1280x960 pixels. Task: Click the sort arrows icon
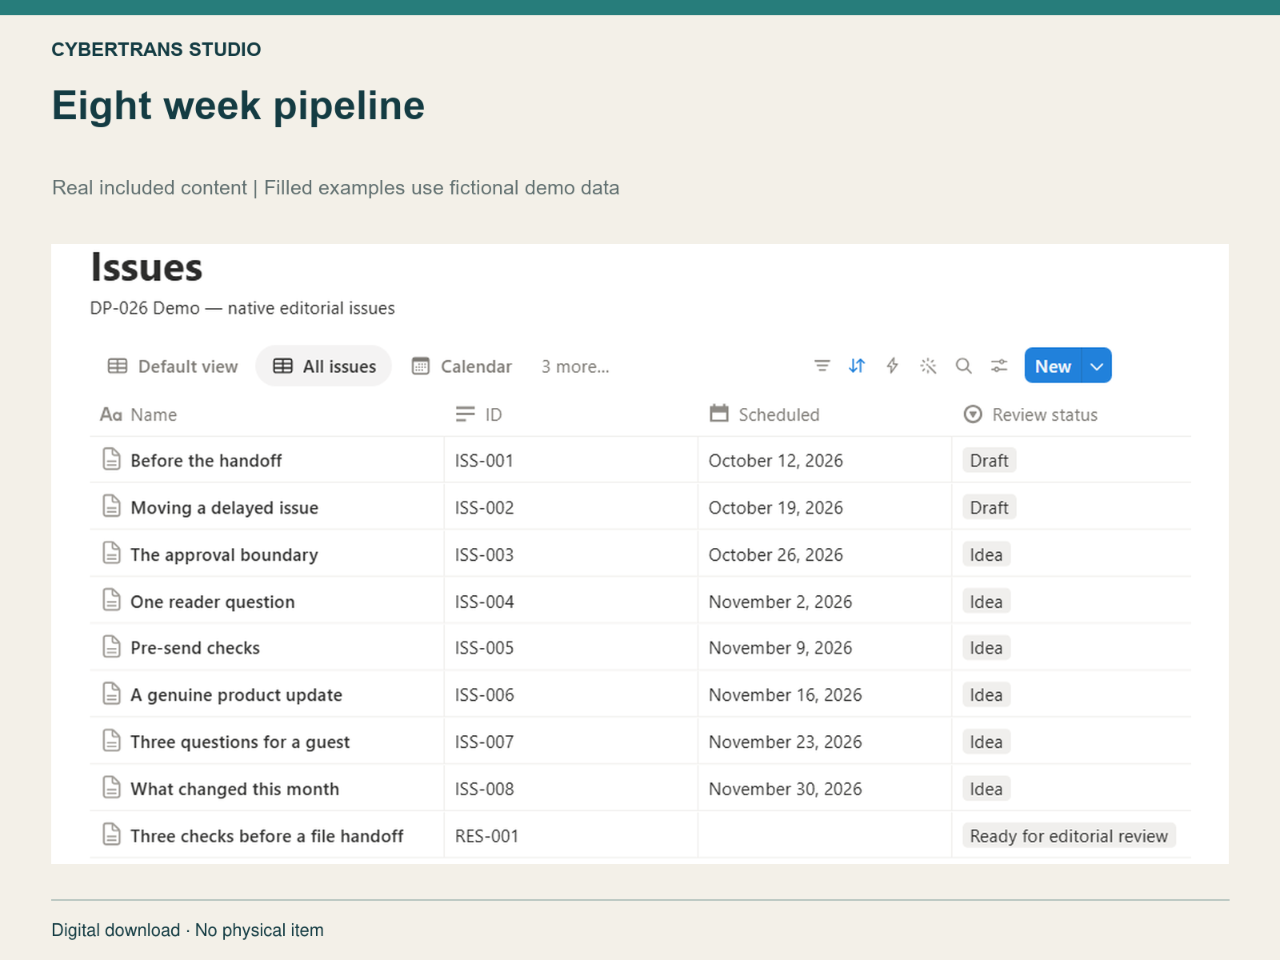(x=857, y=366)
